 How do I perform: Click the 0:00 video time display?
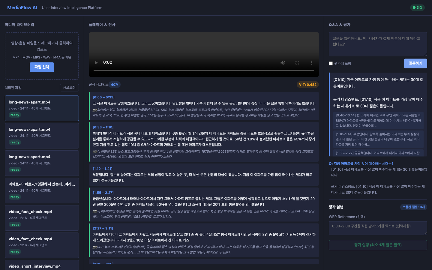tap(108, 62)
